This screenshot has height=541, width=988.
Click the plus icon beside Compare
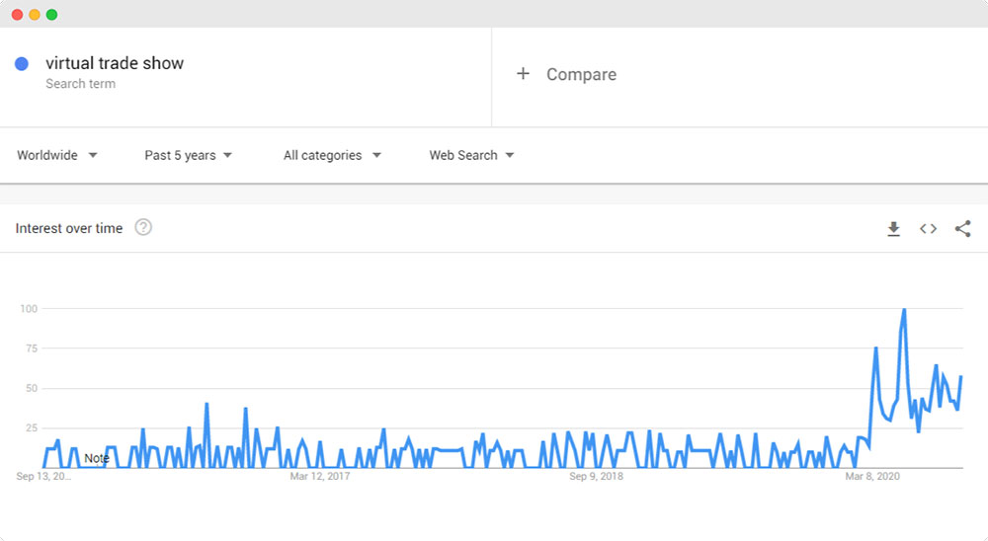pyautogui.click(x=524, y=74)
